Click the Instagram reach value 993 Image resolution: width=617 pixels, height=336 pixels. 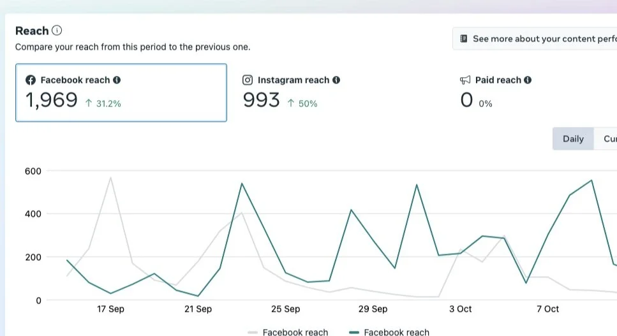click(x=261, y=100)
